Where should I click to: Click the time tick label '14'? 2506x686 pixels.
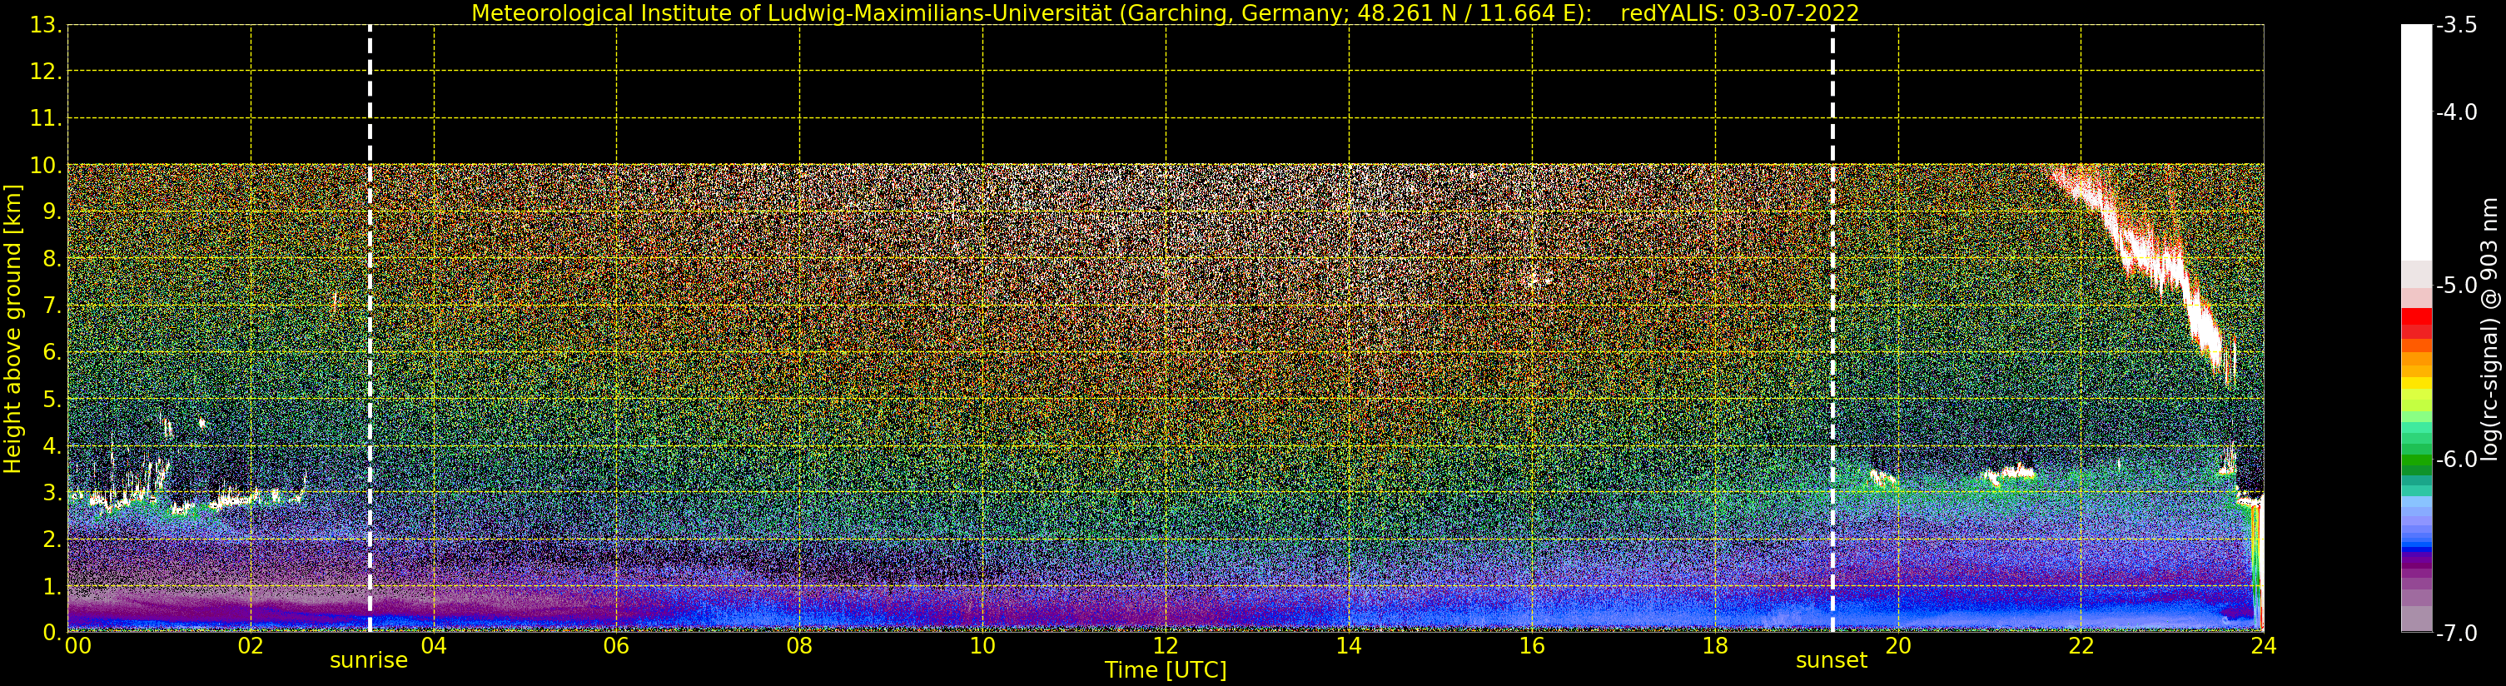[1349, 646]
